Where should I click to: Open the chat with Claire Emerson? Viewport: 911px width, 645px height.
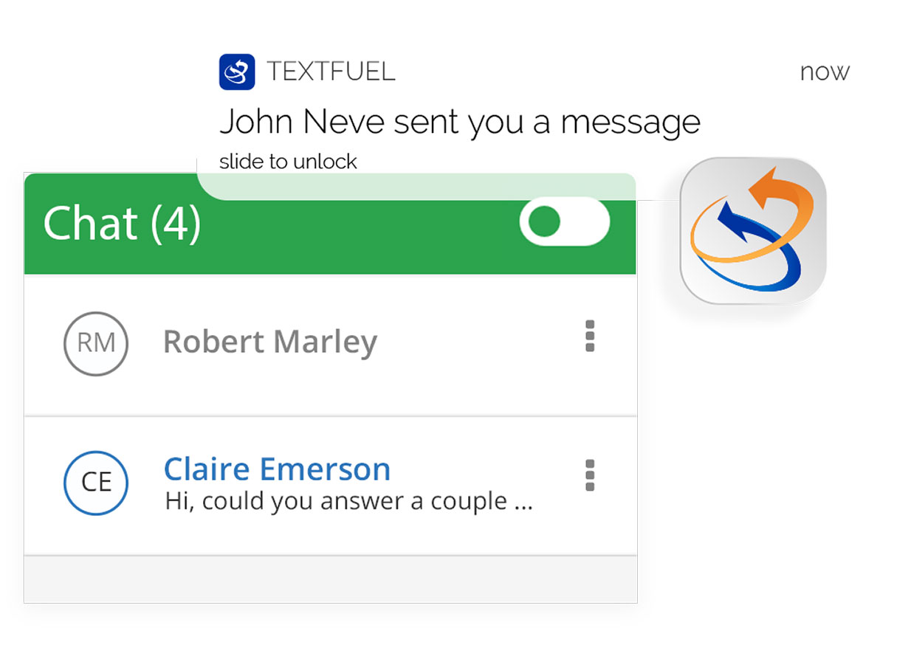(330, 485)
